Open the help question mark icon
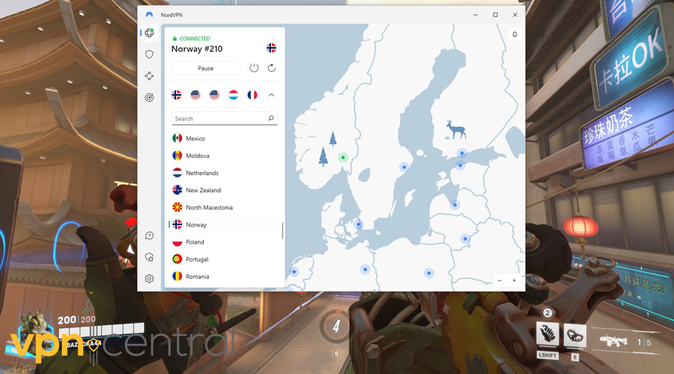Image resolution: width=674 pixels, height=374 pixels. coord(149,236)
